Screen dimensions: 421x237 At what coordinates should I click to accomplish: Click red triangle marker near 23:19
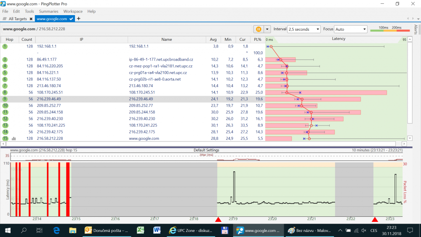pos(218,220)
